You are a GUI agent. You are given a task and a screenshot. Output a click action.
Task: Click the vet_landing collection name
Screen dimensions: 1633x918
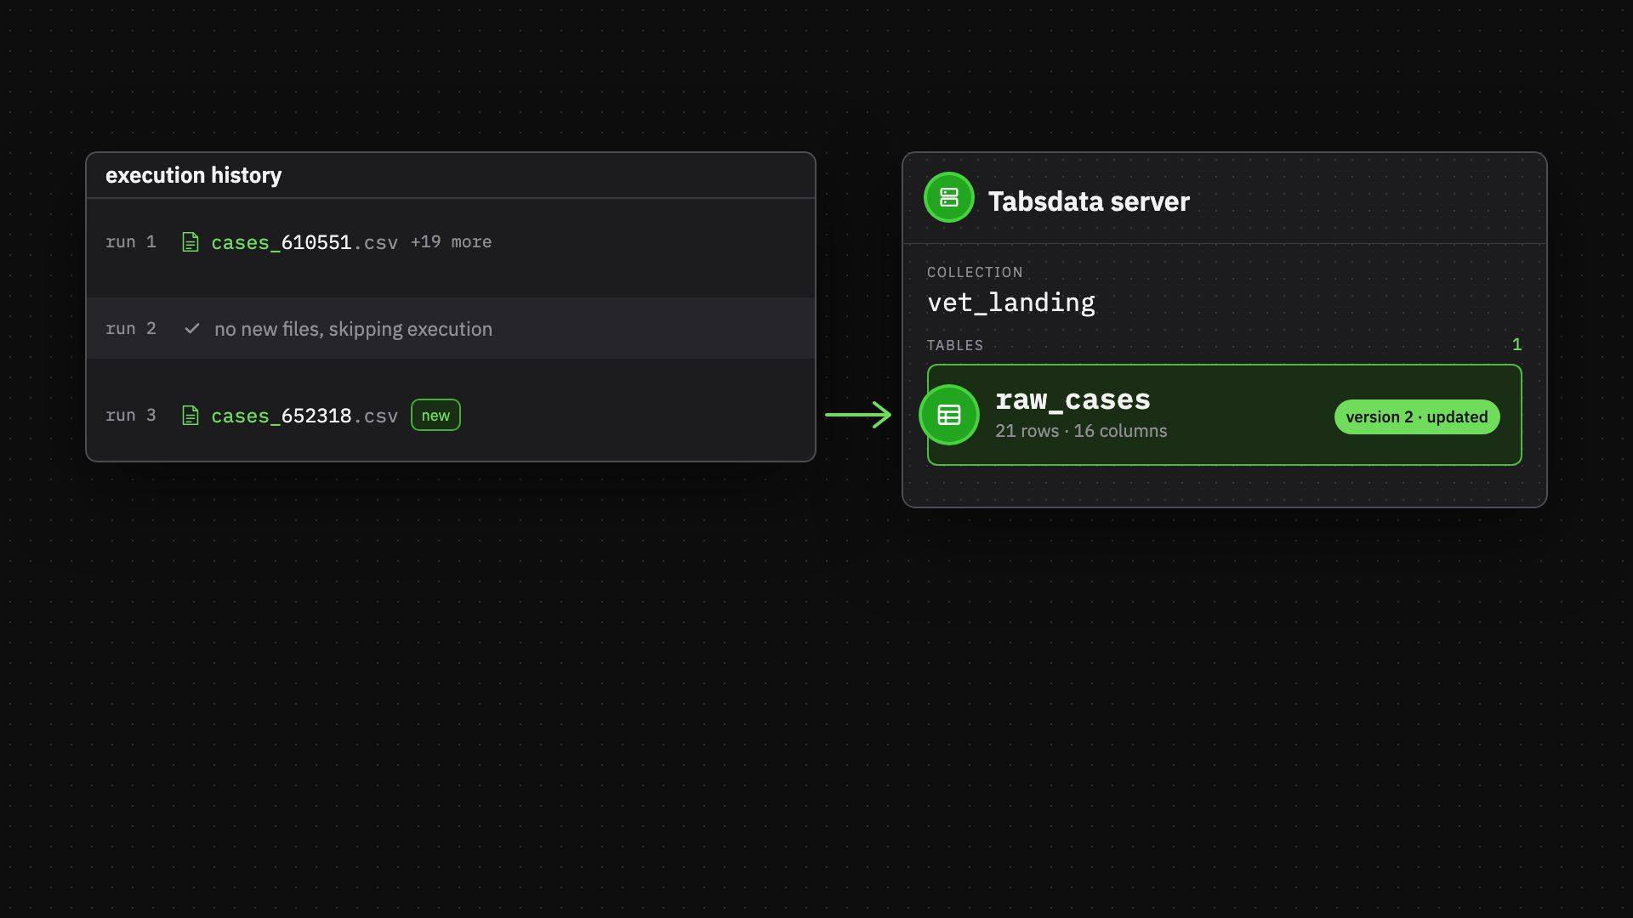tap(1011, 303)
